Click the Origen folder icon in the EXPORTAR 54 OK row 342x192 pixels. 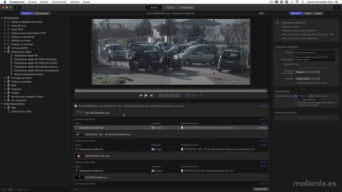(x=153, y=171)
